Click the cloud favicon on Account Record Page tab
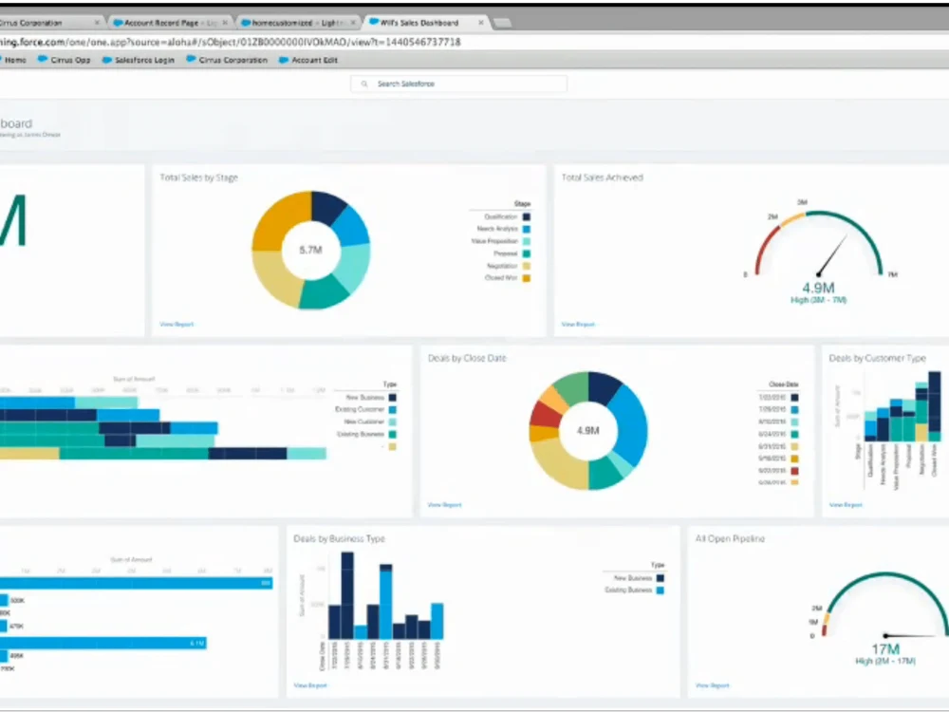Image resolution: width=949 pixels, height=712 pixels. point(117,20)
